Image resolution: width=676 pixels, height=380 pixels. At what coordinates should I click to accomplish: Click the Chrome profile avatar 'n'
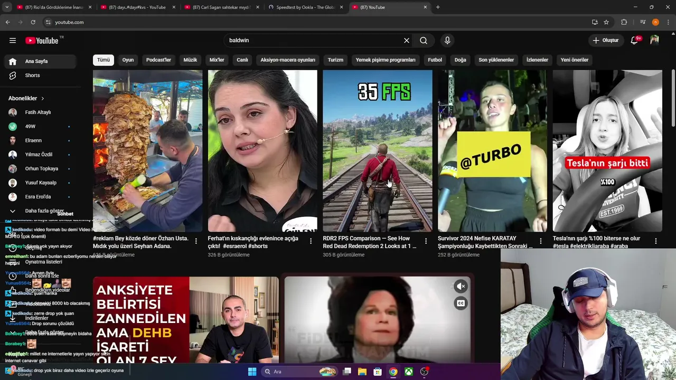[655, 22]
